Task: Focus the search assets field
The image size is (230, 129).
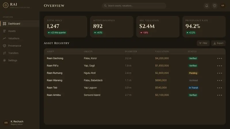Action: [x=134, y=6]
